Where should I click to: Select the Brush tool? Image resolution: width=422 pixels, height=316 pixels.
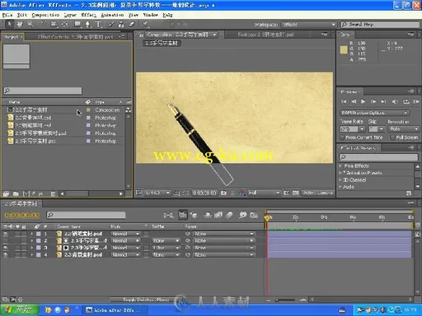(x=111, y=25)
